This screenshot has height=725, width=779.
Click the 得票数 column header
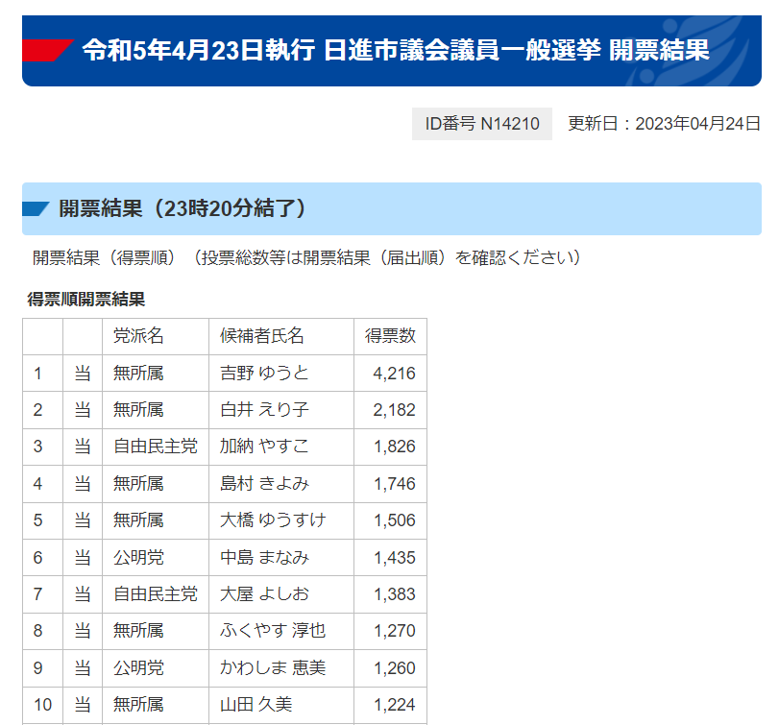point(390,336)
